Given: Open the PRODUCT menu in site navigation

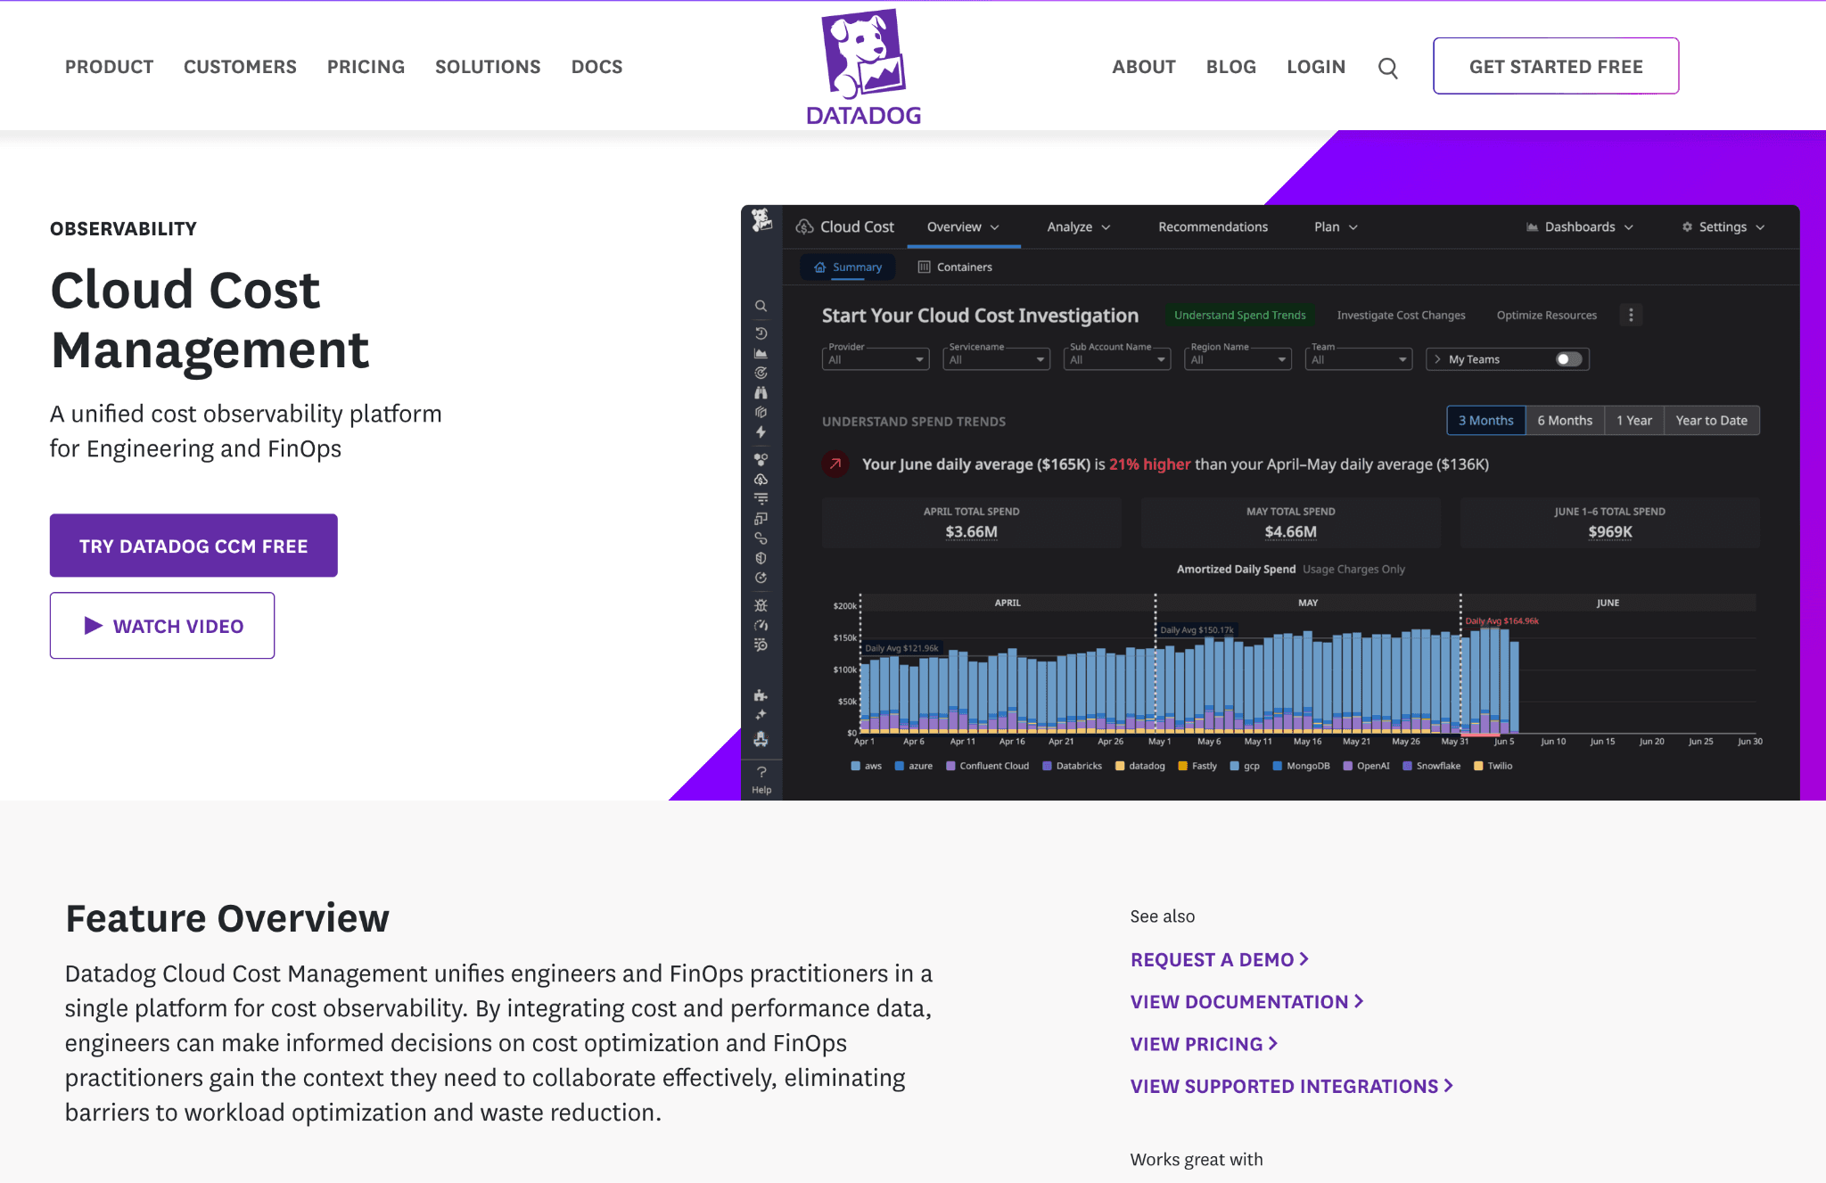Looking at the screenshot, I should click(109, 67).
